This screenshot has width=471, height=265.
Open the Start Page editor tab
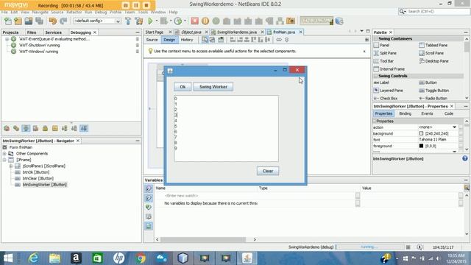point(155,32)
